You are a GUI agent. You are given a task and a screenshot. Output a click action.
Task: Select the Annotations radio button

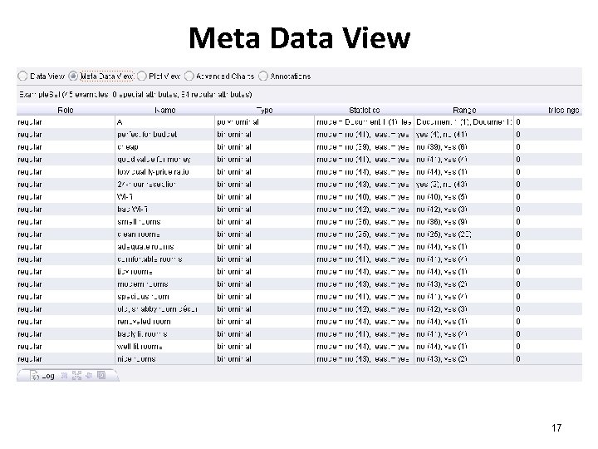(262, 76)
